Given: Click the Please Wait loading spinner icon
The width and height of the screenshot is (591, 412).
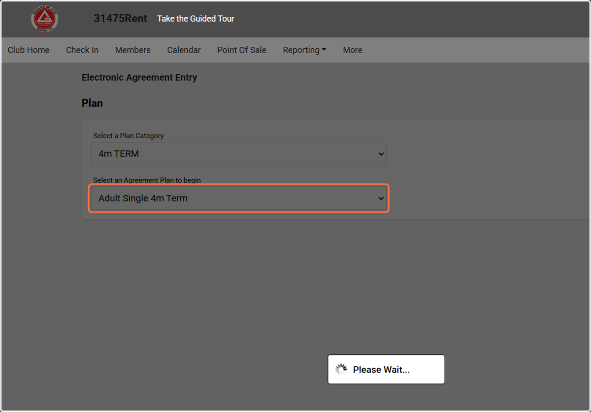Looking at the screenshot, I should pos(341,370).
